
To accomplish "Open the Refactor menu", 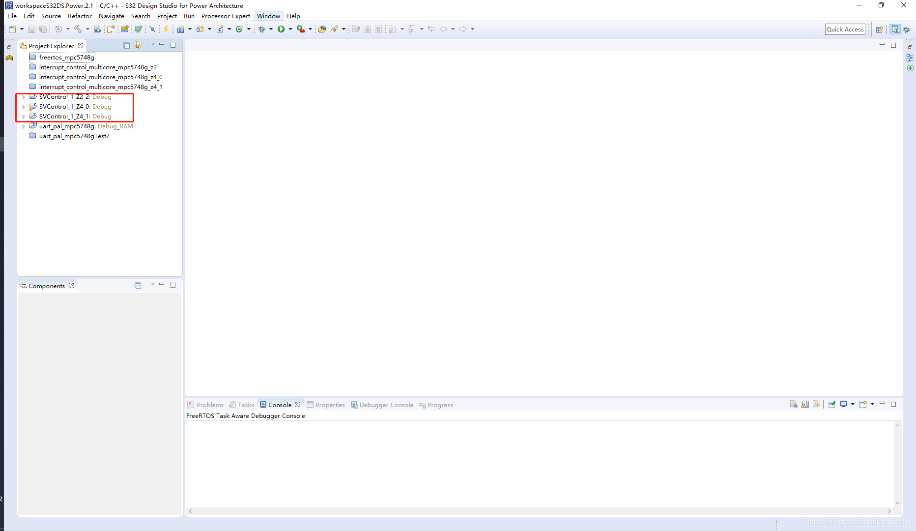I will (x=80, y=16).
